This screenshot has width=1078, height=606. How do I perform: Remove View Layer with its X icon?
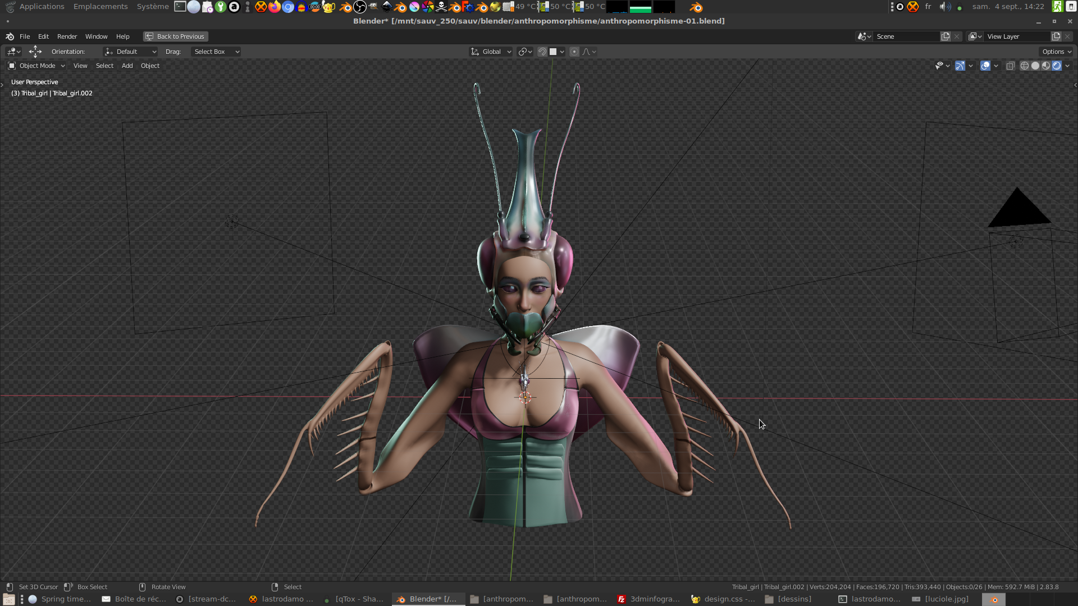(1067, 36)
